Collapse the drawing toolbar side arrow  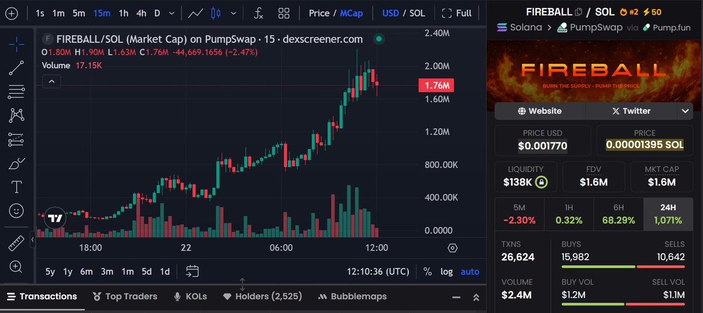click(x=33, y=239)
